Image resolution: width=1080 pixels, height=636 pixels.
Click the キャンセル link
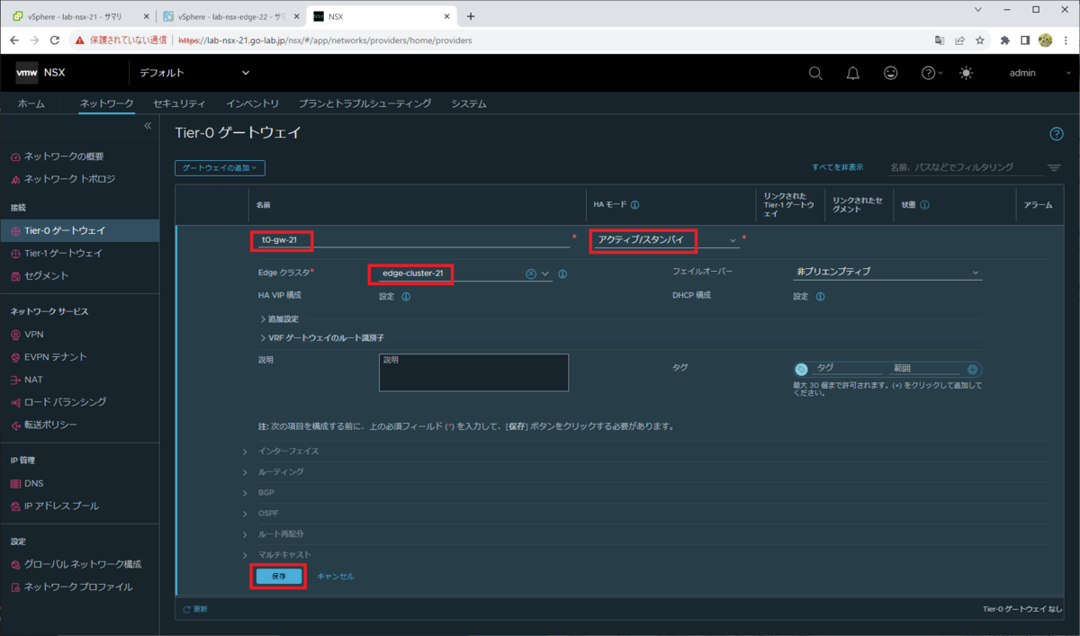[x=335, y=576]
